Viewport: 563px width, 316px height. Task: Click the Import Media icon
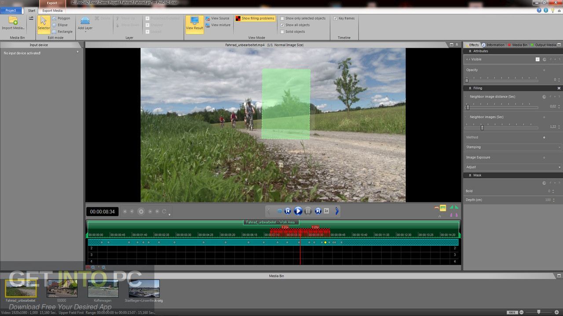13,21
